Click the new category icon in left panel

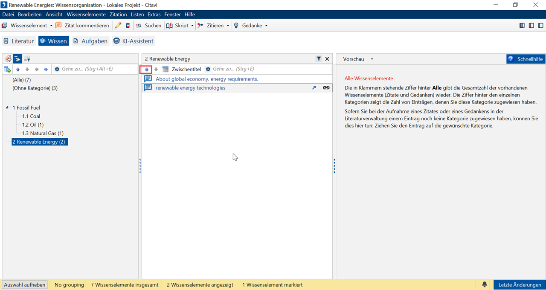tap(7, 69)
